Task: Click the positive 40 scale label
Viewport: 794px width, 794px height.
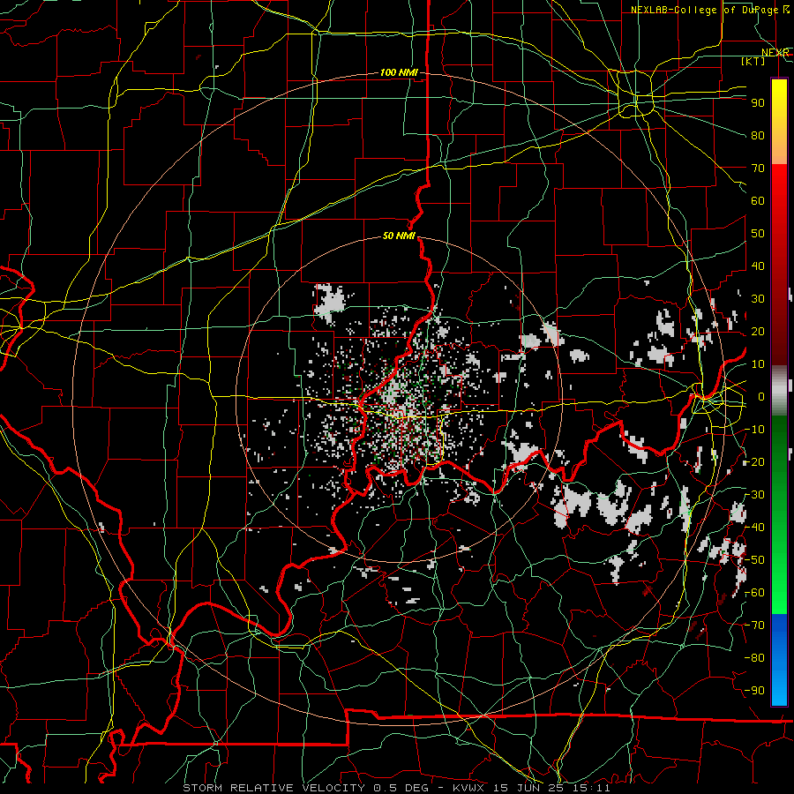Action: 758,266
